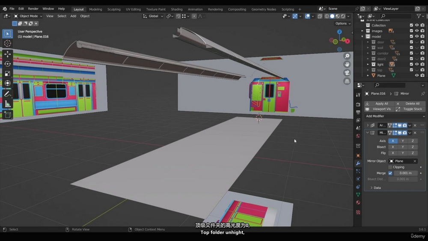Select the Add Cube tool
This screenshot has height=241, width=428.
coord(7,115)
